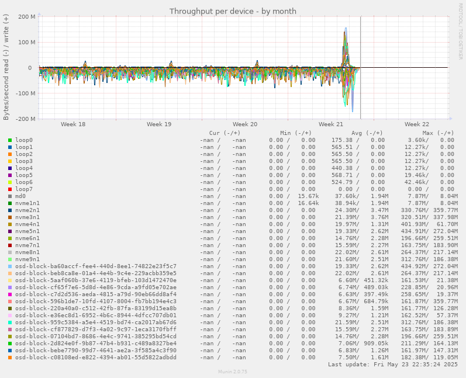Click the nvme5n1 device label
This screenshot has height=378, width=466.
tap(27, 231)
